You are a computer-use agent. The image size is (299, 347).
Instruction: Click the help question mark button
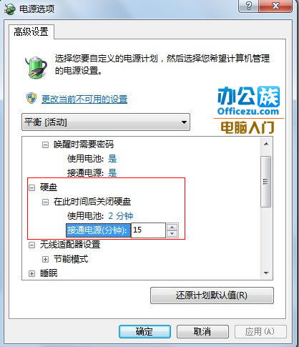point(249,6)
